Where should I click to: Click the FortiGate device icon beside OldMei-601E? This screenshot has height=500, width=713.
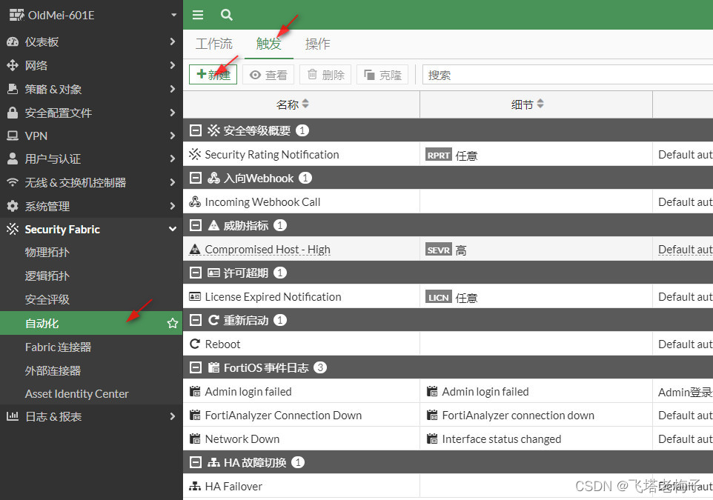pos(17,15)
